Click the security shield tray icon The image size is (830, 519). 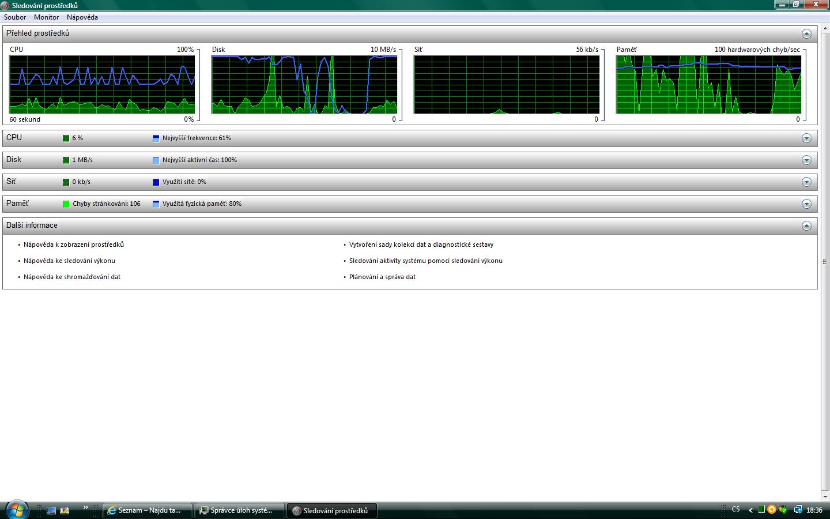tap(782, 510)
